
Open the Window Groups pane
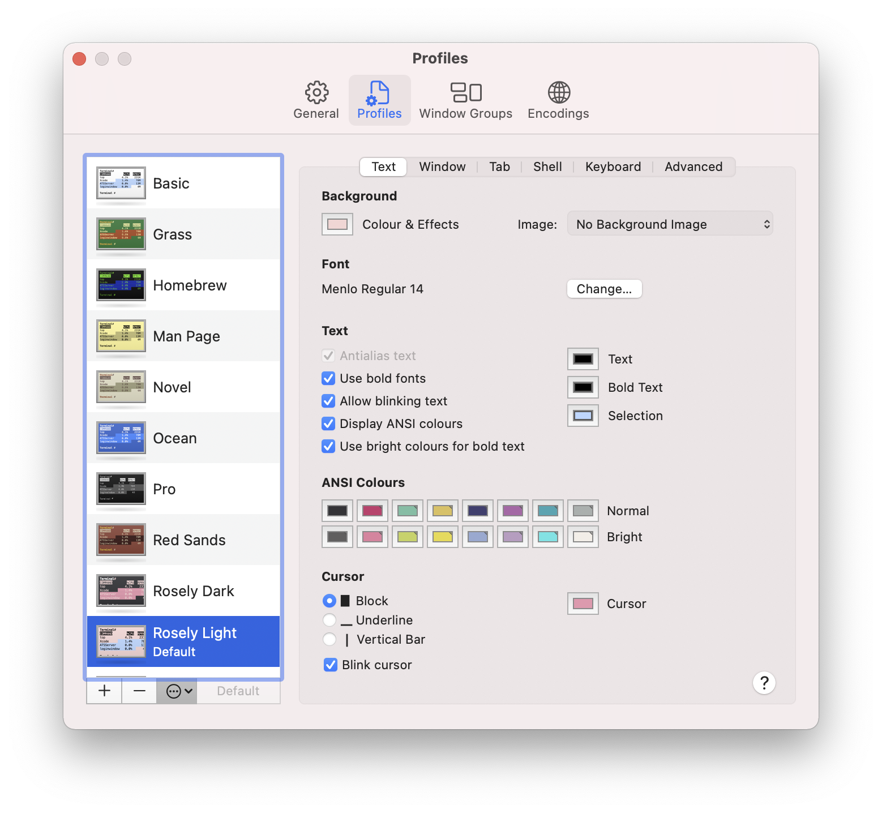465,100
